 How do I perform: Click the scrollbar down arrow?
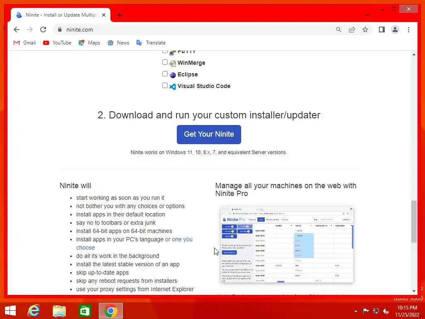(x=414, y=291)
